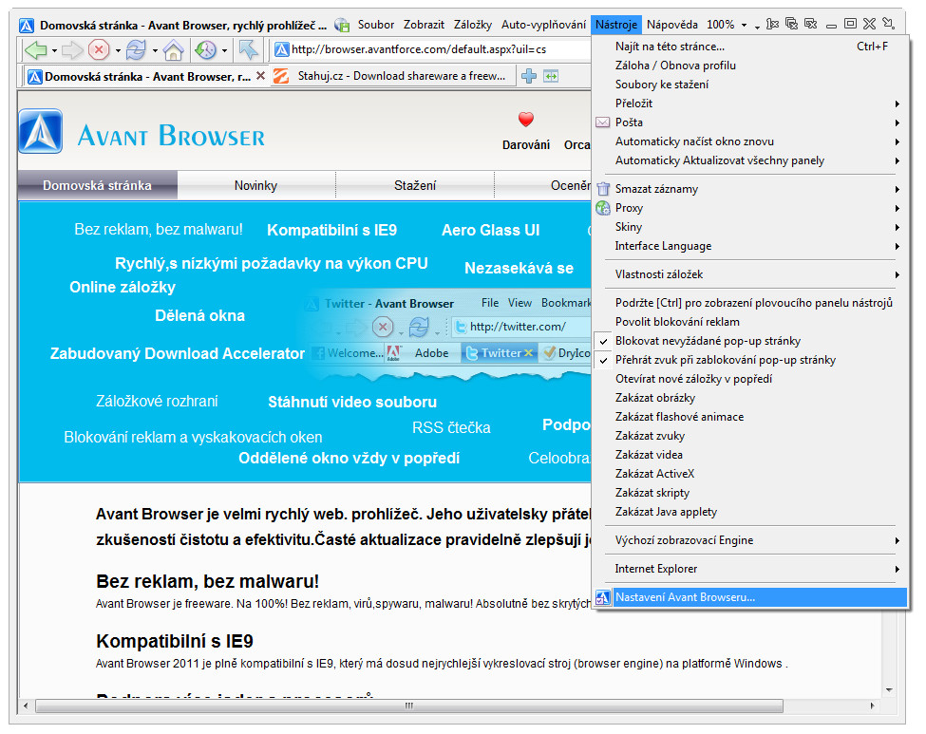
Task: Click the Domovská stránka navigation link
Action: [x=97, y=185]
